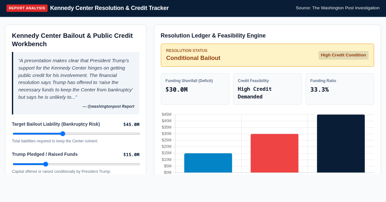Click the $30M chart axis label
386x202 pixels.
[167, 134]
